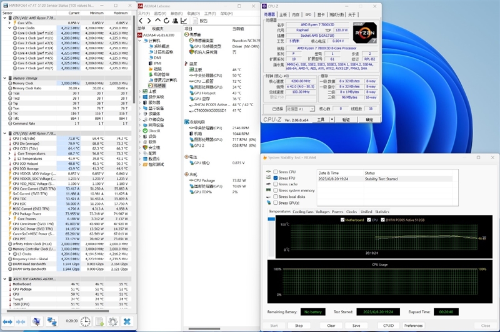This screenshot has height=332, width=500.
Task: Toggle ZHITAI PC005 Active legend checkbox
Action: [382, 220]
